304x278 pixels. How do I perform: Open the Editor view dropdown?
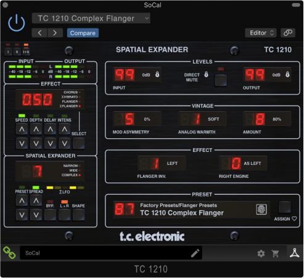(x=261, y=33)
